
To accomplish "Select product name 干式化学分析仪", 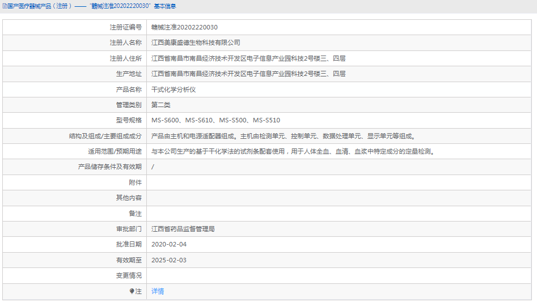I will pyautogui.click(x=174, y=90).
